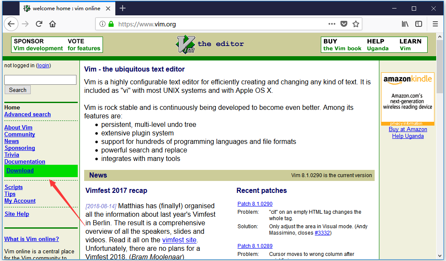Open the Site Help link
The width and height of the screenshot is (446, 261).
pos(17,214)
